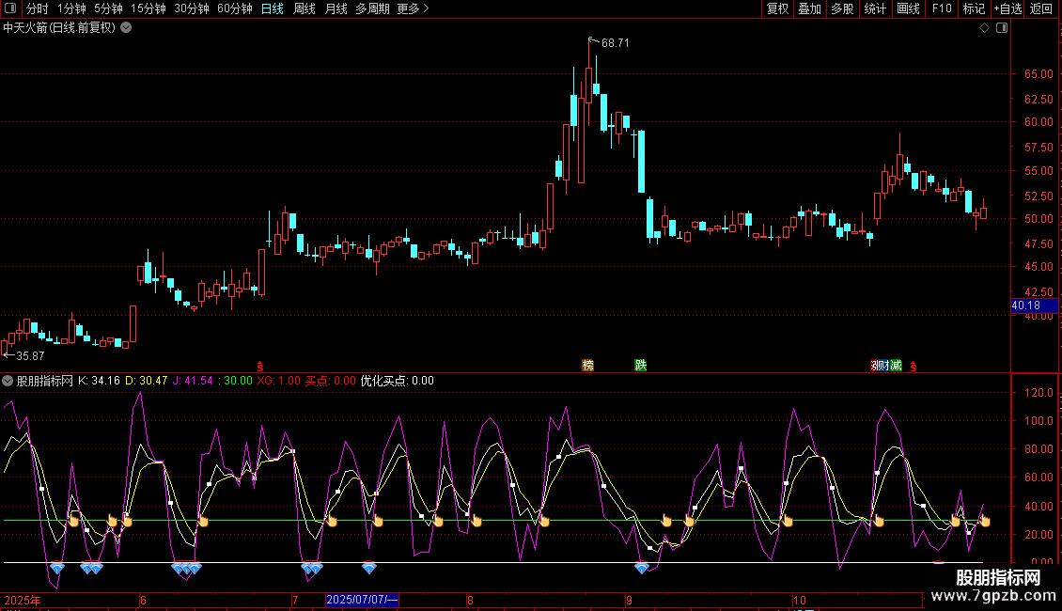1062x611 pixels.
Task: Open the F10 company info
Action: pyautogui.click(x=941, y=9)
